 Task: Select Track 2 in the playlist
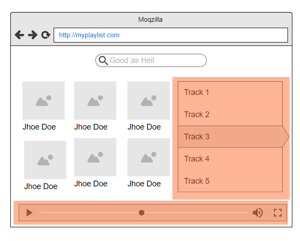point(230,115)
